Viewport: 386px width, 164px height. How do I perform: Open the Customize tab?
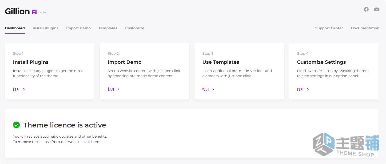pos(135,28)
